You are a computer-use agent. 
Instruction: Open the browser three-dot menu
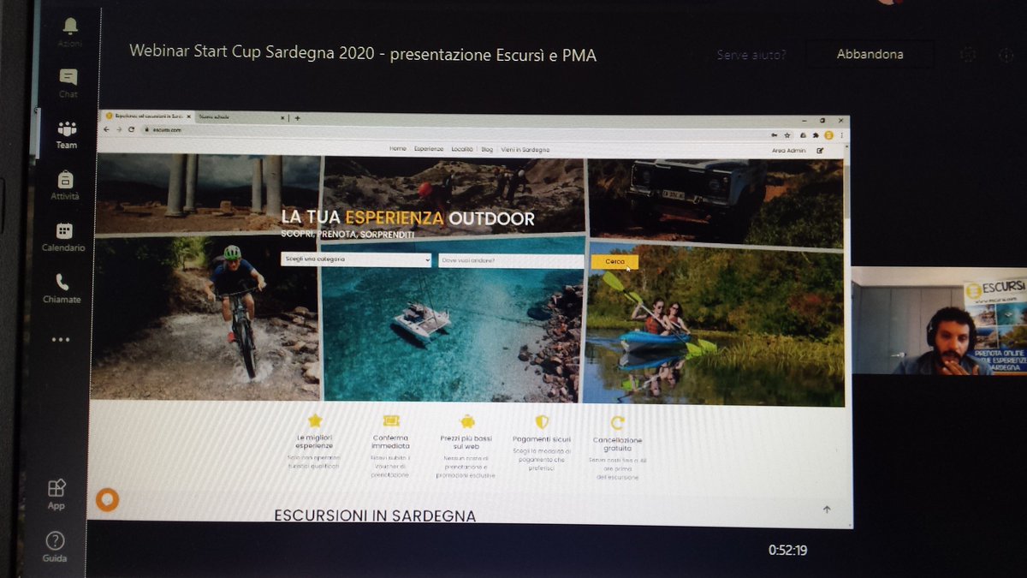pyautogui.click(x=841, y=136)
